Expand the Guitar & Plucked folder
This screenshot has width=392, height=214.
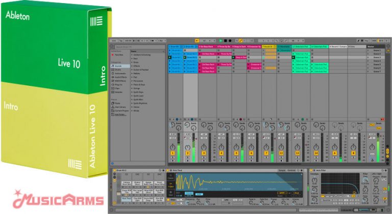pos(141,69)
